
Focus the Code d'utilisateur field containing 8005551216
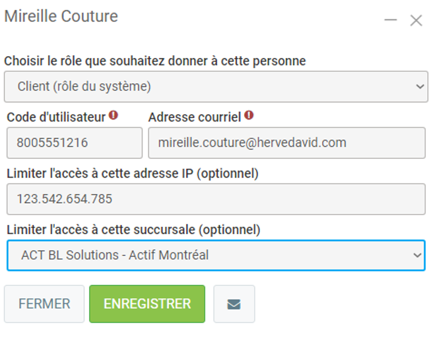coord(74,142)
